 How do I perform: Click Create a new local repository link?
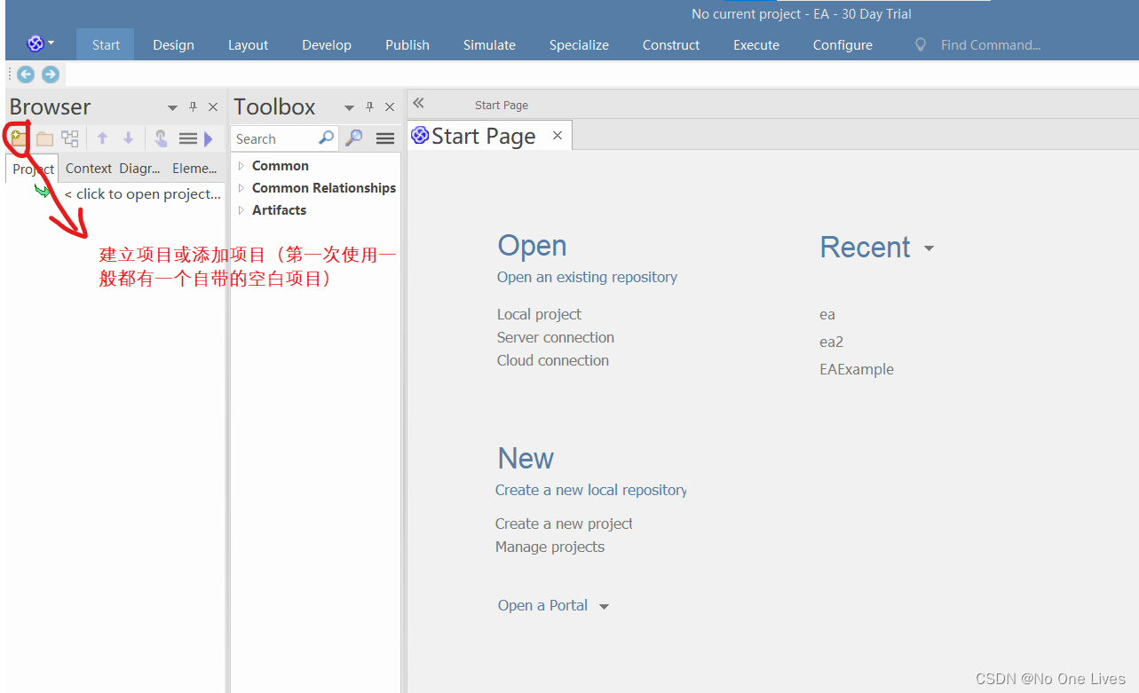(591, 490)
